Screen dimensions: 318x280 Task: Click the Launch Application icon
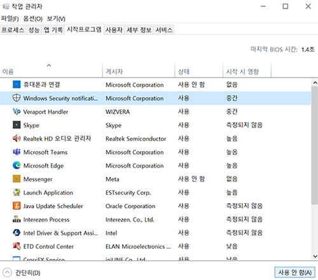click(x=17, y=192)
